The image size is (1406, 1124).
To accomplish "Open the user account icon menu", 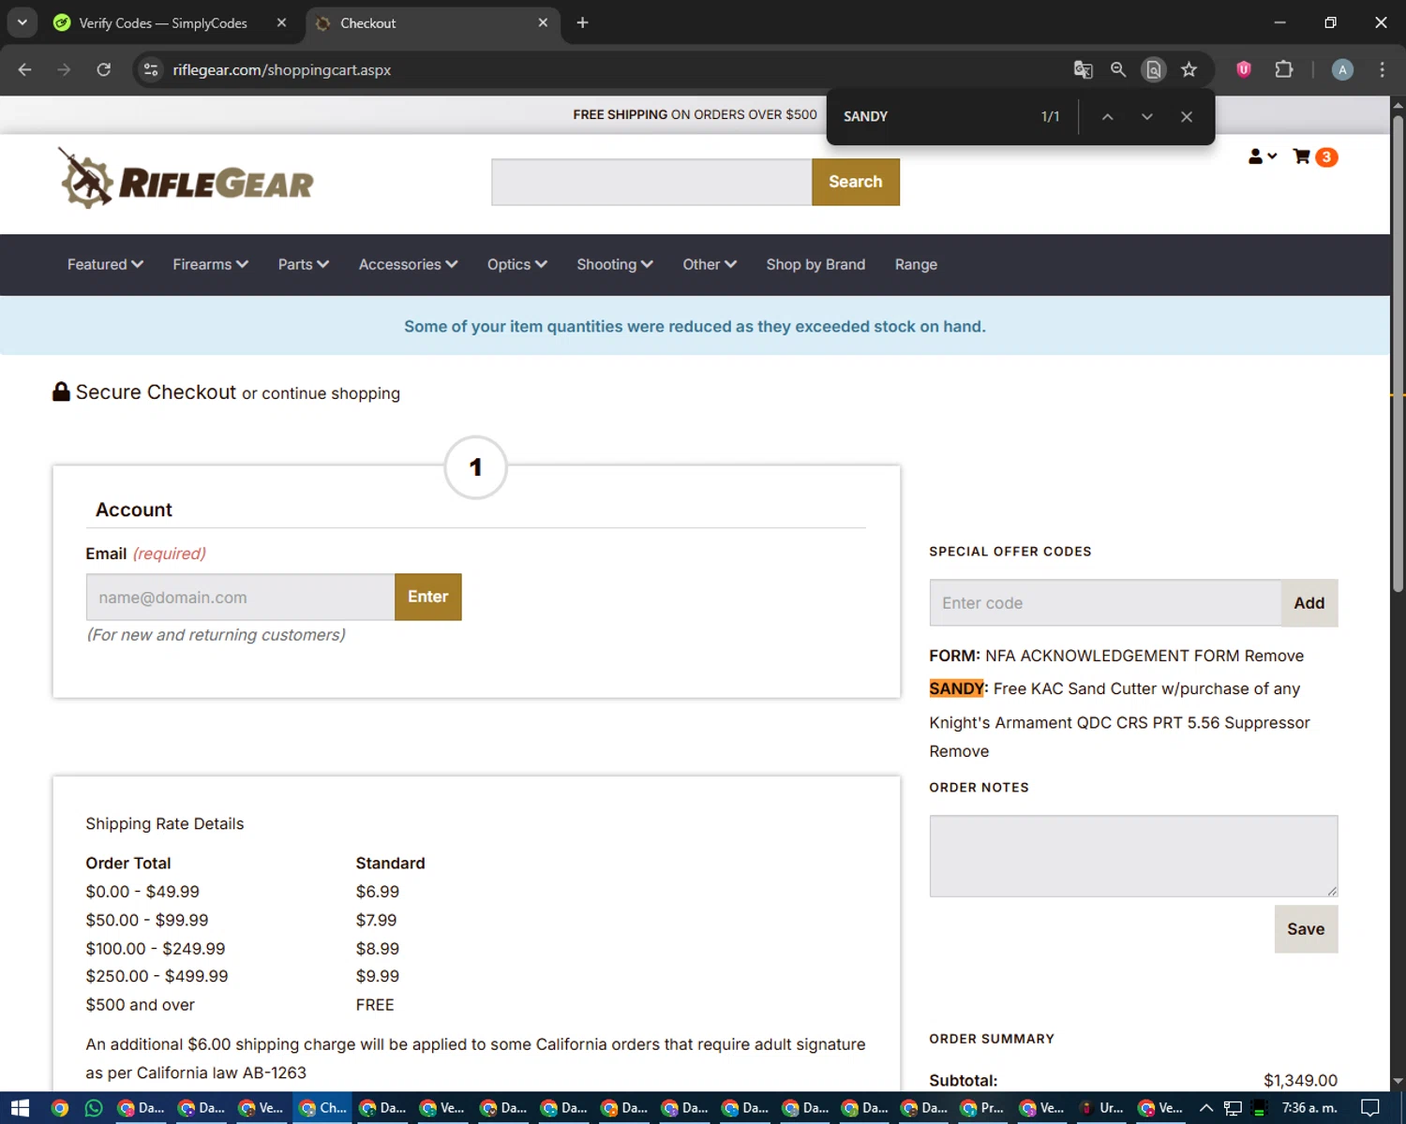I will pyautogui.click(x=1262, y=156).
